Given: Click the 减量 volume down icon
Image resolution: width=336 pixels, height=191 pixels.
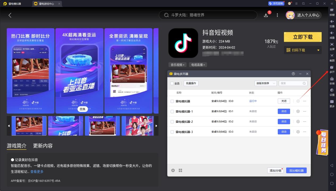Looking at the screenshot, I should tap(332, 33).
